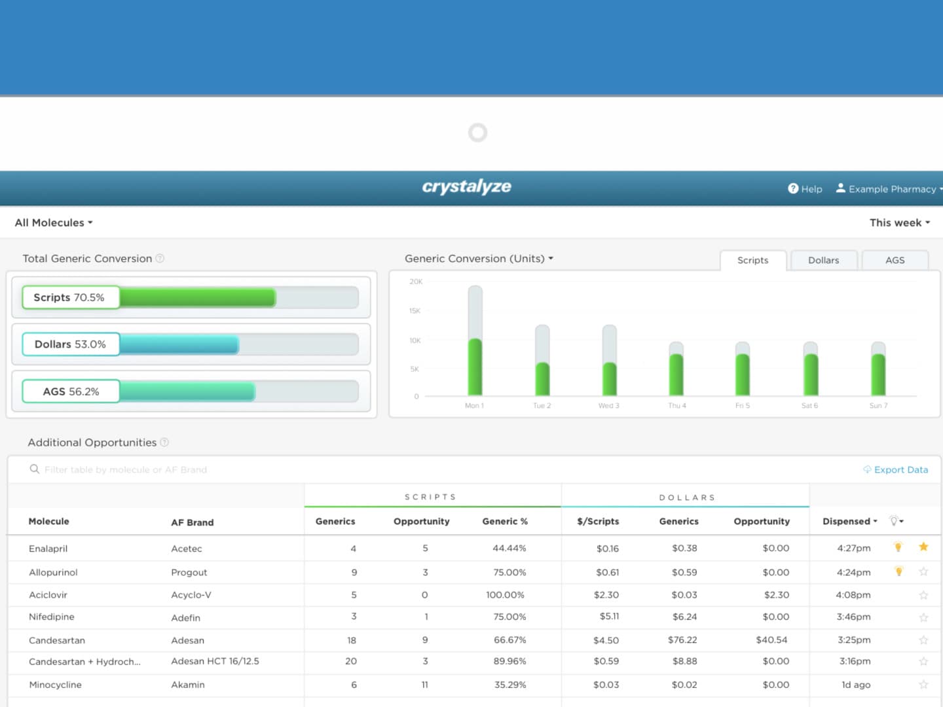This screenshot has height=707, width=943.
Task: Select the AGS chart tab
Action: (x=895, y=260)
